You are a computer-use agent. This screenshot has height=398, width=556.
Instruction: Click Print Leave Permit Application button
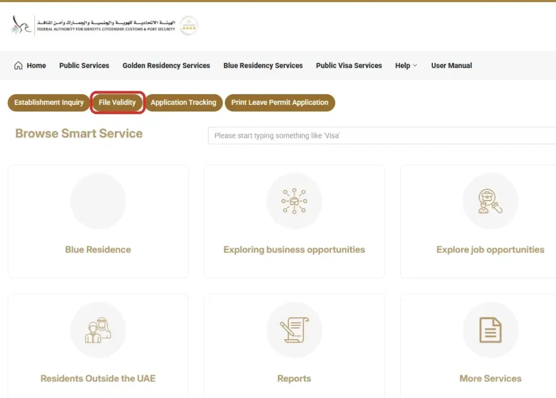[280, 103]
